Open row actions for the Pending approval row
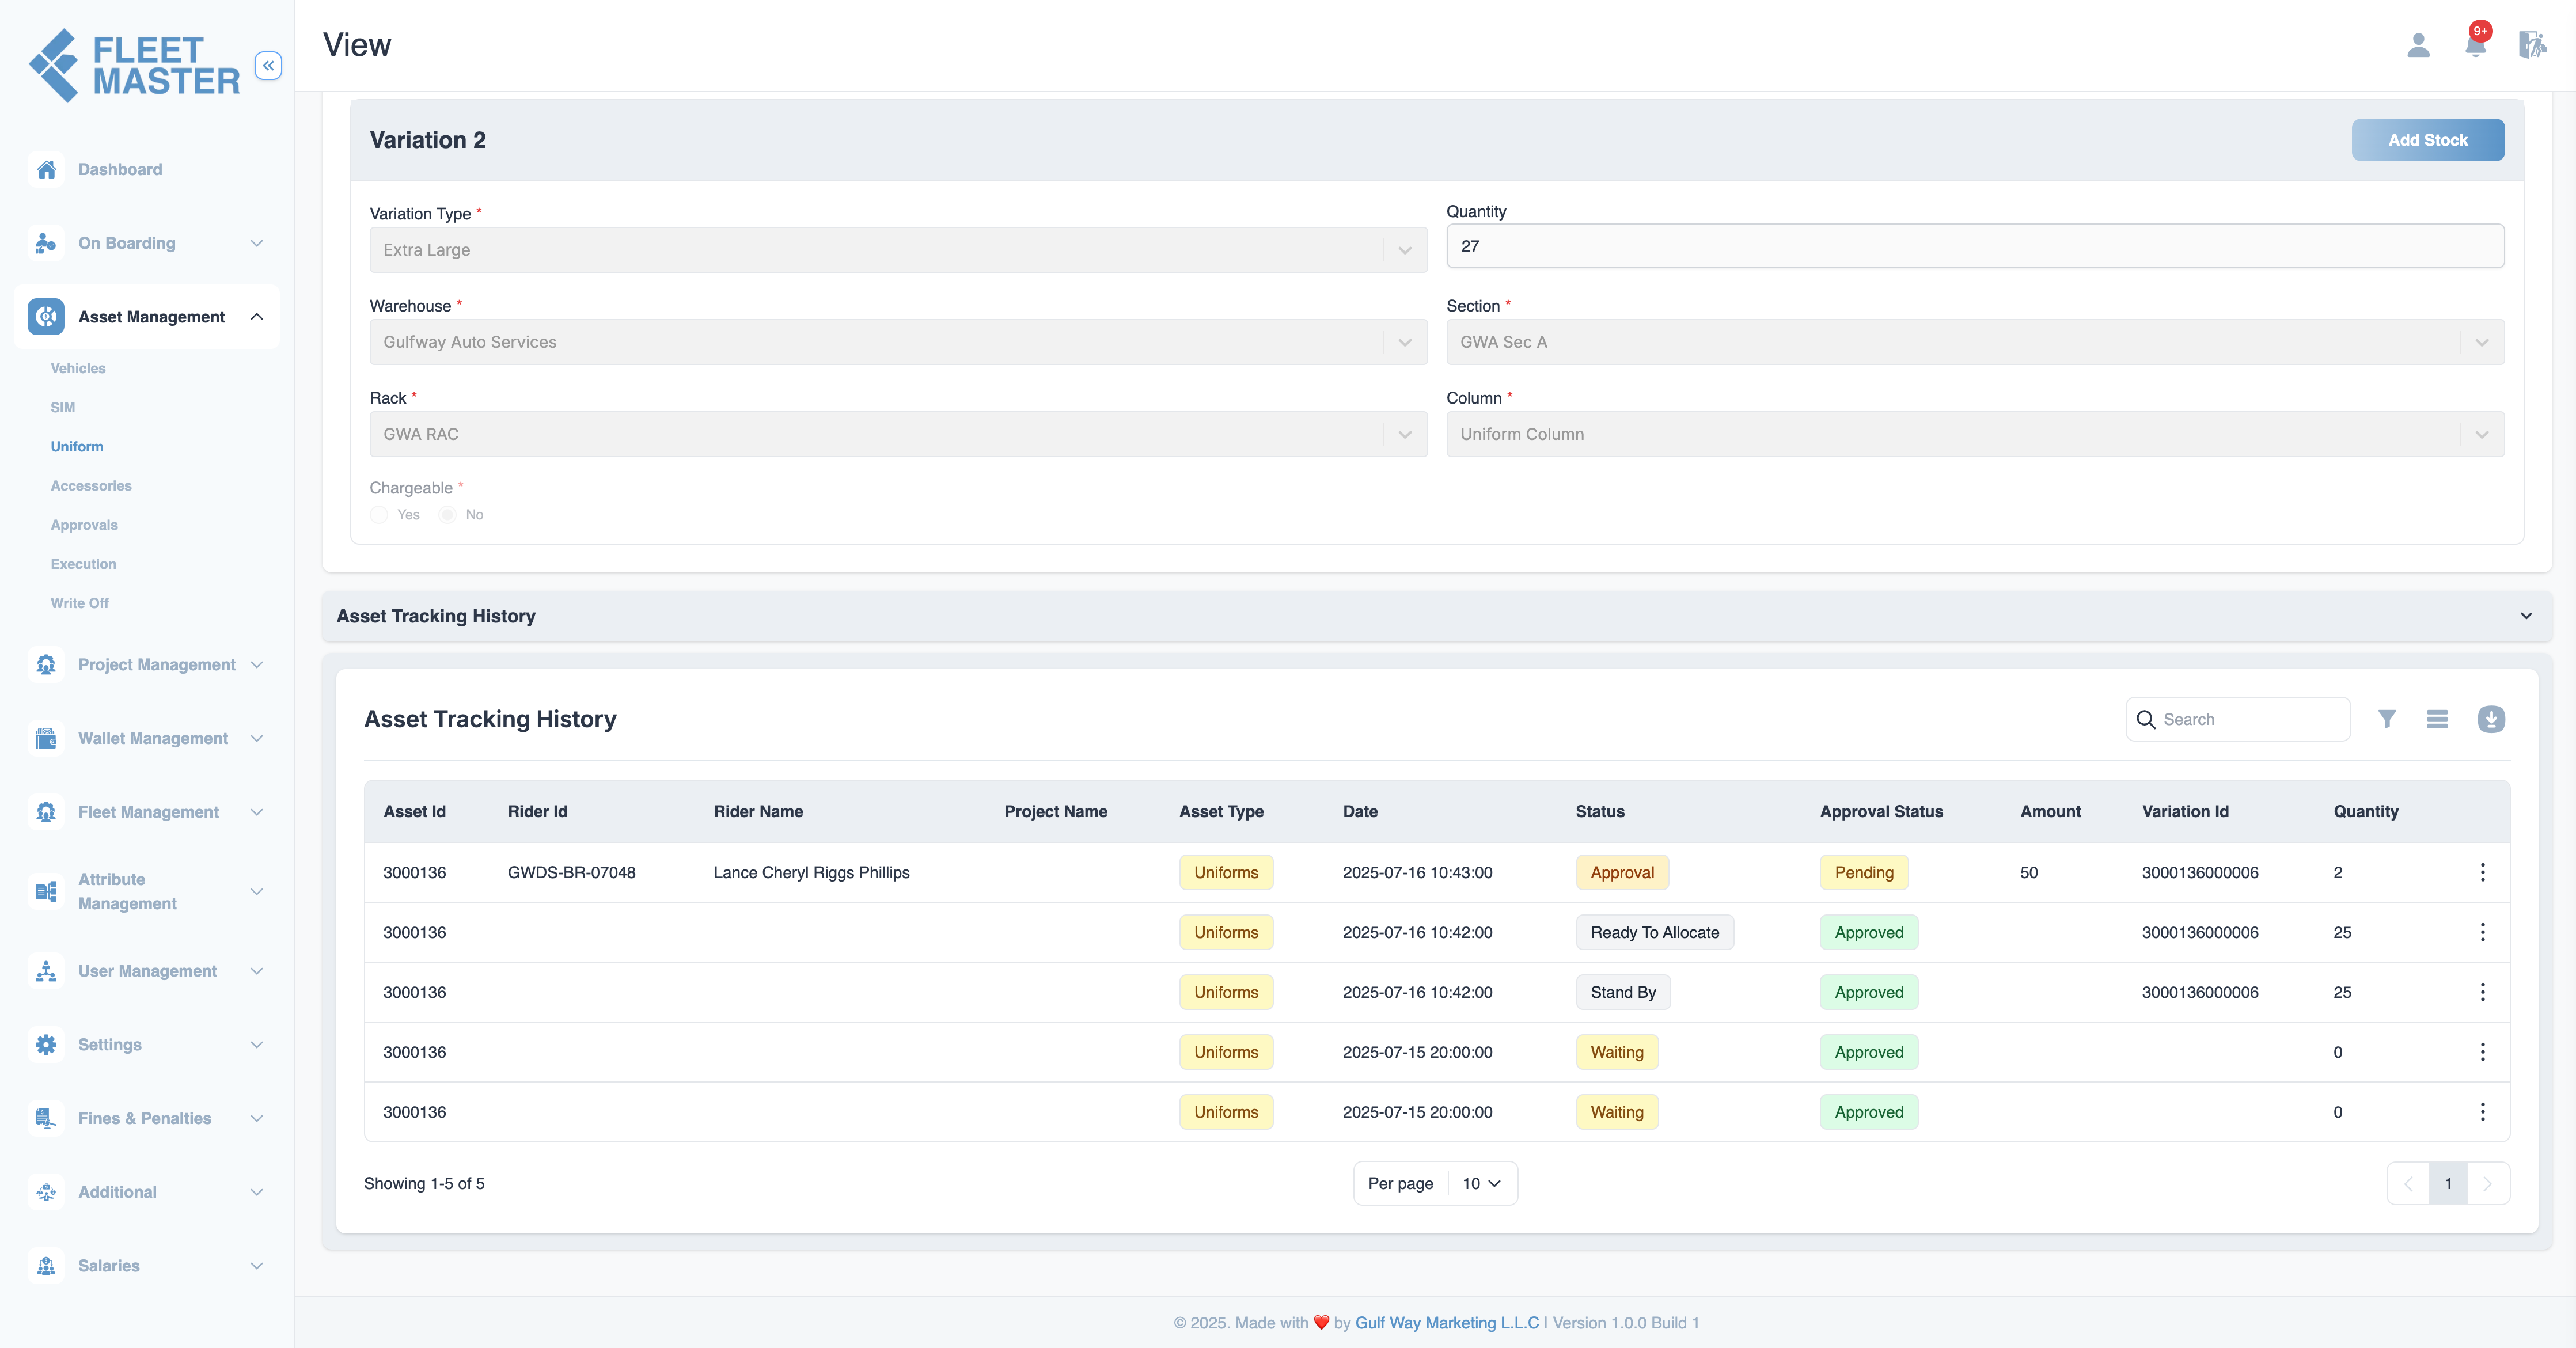The width and height of the screenshot is (2576, 1348). point(2482,872)
